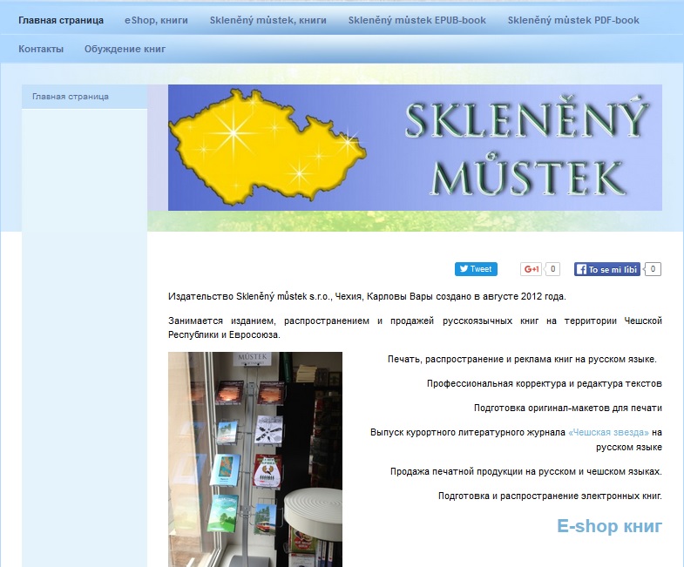
Task: Click text 'Издательство Skleněný můstek s.r.o.'
Action: (x=250, y=297)
